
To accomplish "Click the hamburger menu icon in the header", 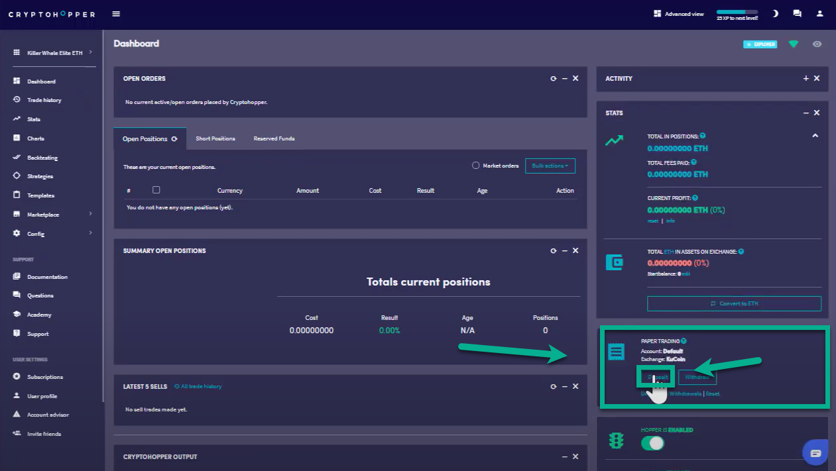I will click(x=117, y=14).
